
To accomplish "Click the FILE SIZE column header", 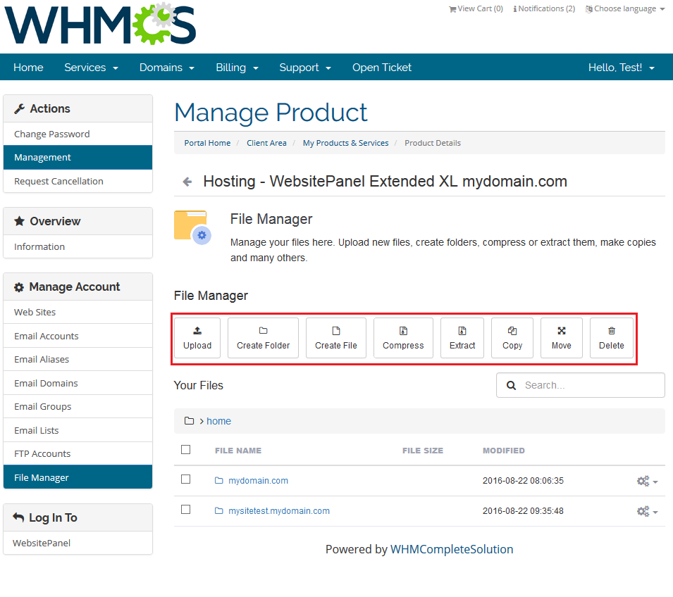I will click(423, 451).
